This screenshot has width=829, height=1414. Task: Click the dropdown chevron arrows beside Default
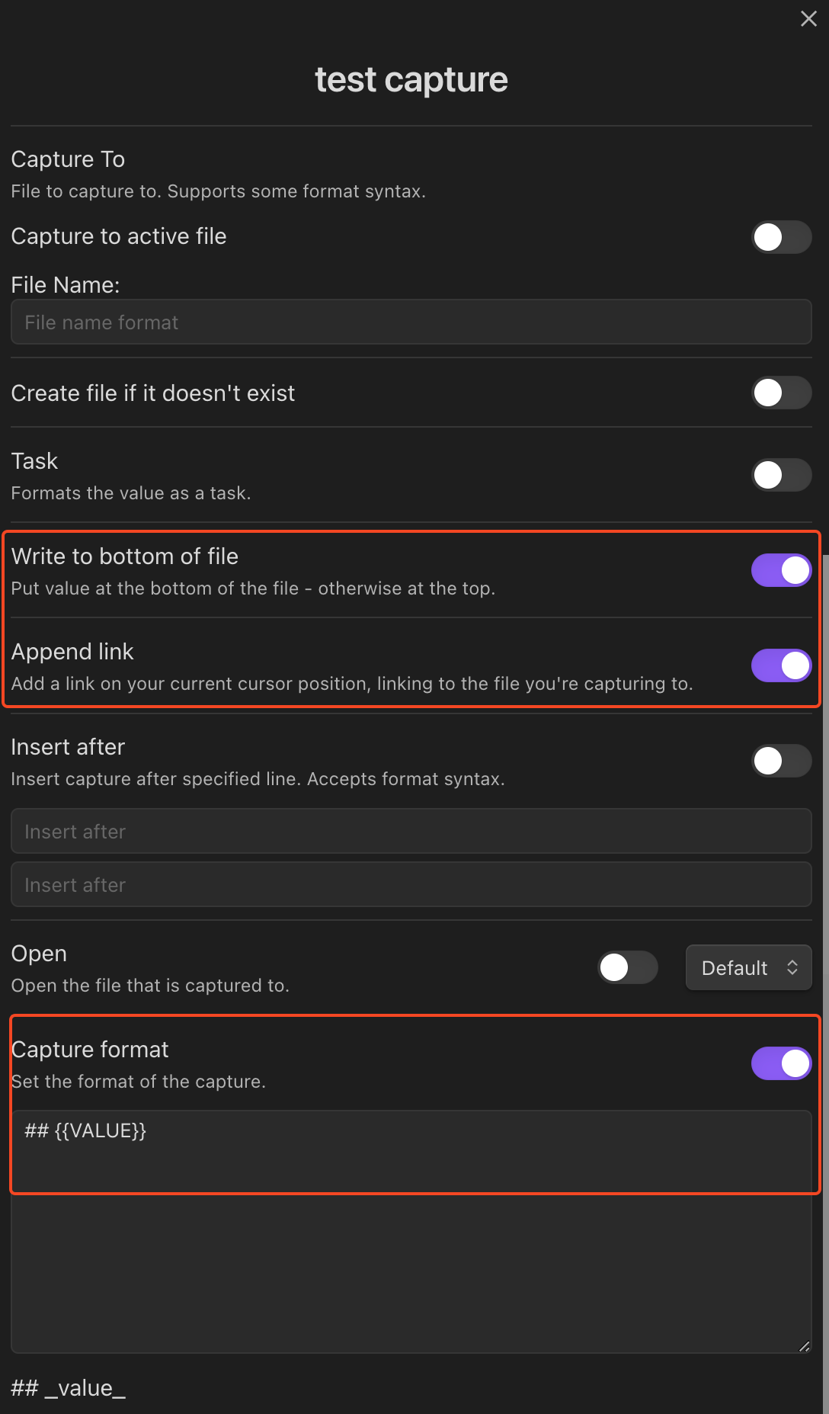[x=792, y=968]
